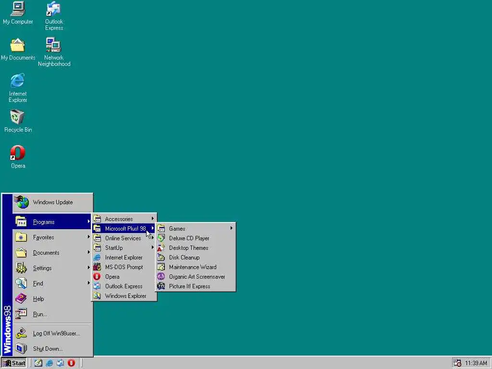Screen dimensions: 492x369
Task: Select the Microsoft Plus! 98 group
Action: (124, 228)
